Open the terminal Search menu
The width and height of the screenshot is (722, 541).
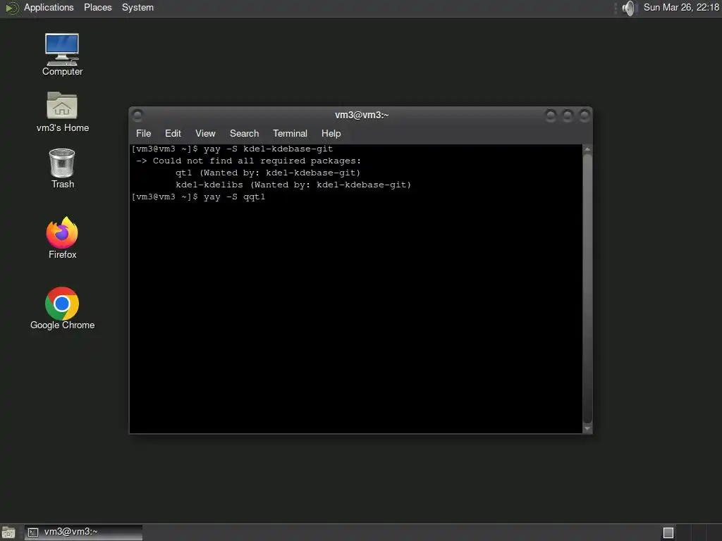[x=244, y=133]
